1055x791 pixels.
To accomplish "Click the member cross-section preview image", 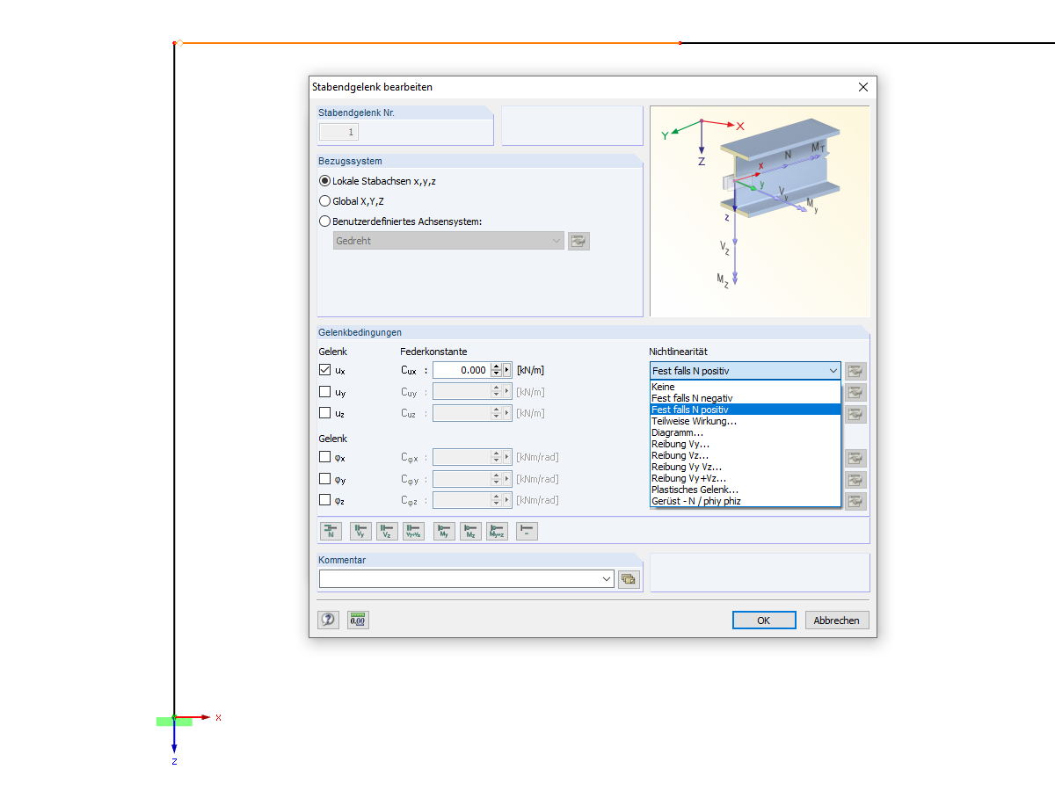I will (x=760, y=212).
